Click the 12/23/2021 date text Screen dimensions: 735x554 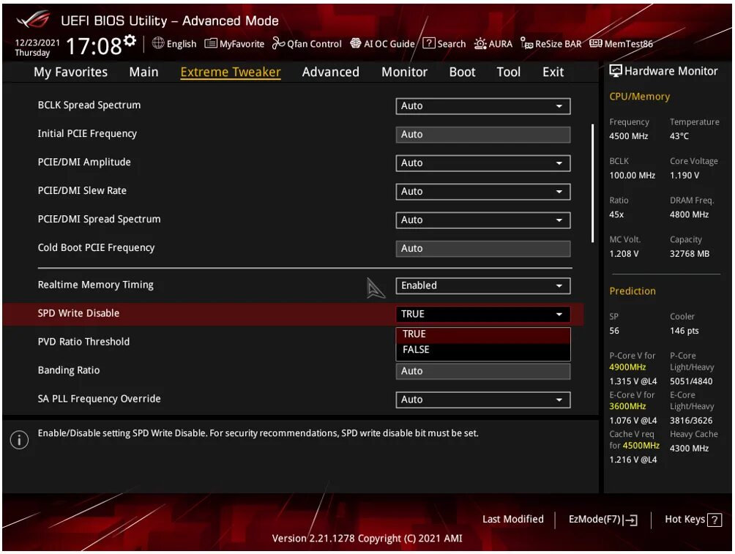click(37, 42)
